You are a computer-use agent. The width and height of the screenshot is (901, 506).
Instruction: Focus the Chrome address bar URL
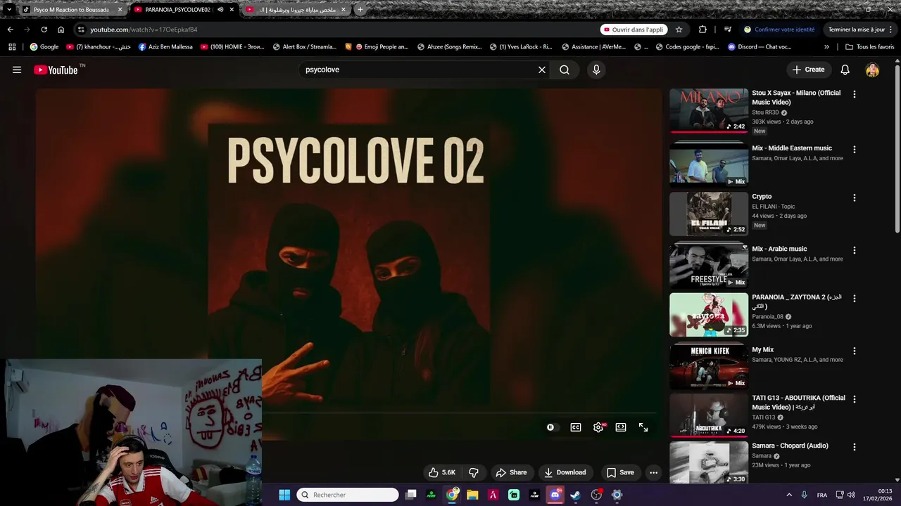(144, 30)
